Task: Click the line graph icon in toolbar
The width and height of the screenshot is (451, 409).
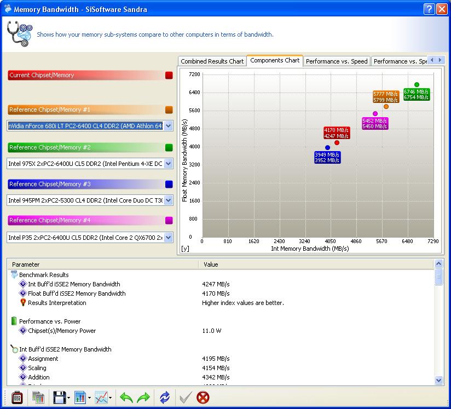Action: [101, 398]
